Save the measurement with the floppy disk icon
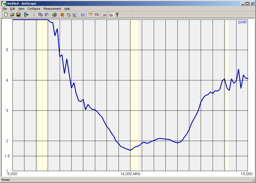This screenshot has height=183, width=256. (18, 15)
